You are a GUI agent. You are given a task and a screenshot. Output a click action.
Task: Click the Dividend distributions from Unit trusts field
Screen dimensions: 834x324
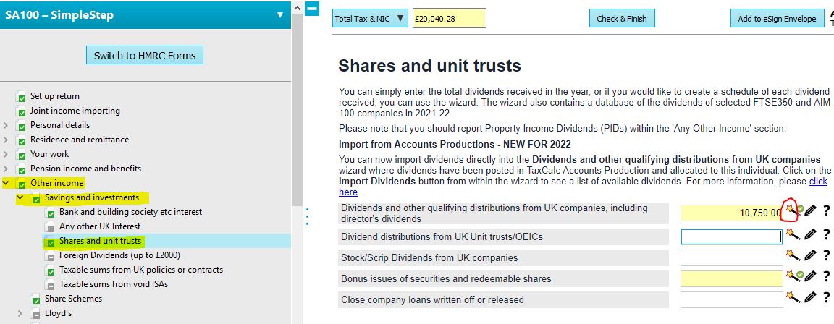(731, 235)
